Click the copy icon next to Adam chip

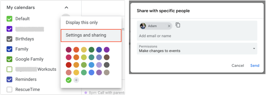pos(178,25)
